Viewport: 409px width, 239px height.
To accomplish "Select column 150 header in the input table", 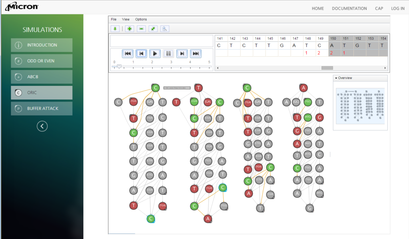I will [x=333, y=38].
